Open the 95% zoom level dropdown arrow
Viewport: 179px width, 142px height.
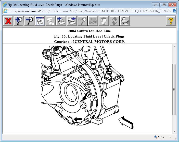click(x=170, y=137)
